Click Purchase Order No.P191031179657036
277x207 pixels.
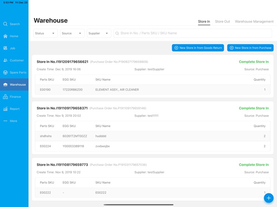[x=118, y=165]
